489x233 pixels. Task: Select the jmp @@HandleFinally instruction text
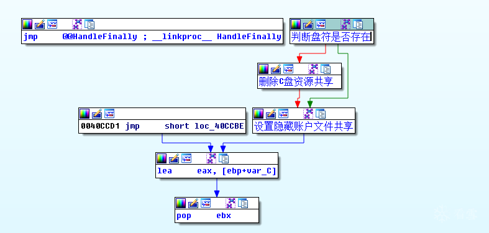(x=152, y=37)
